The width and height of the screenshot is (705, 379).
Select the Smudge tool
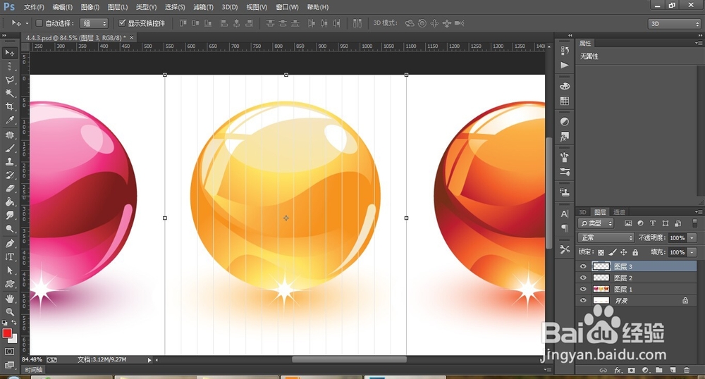pos(9,216)
